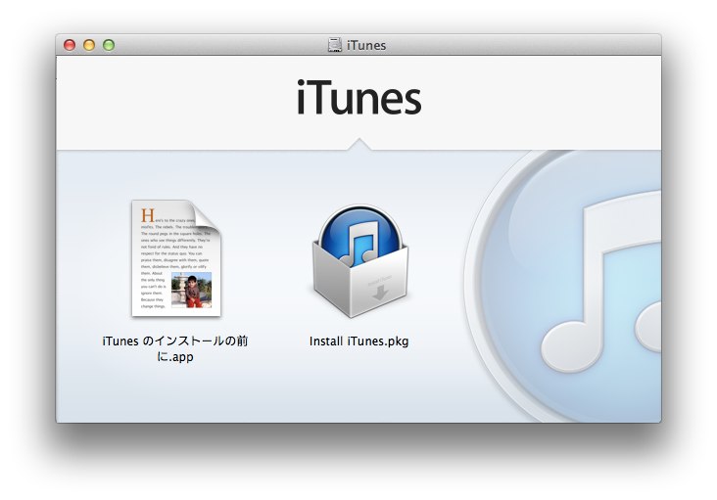Viewport: 717px width, 500px height.
Task: Click the 'iTunes' window title text
Action: point(366,45)
